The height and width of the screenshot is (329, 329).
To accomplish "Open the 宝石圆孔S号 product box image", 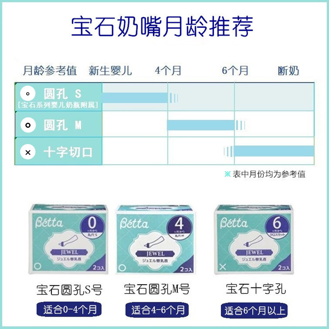I will (x=68, y=239).
